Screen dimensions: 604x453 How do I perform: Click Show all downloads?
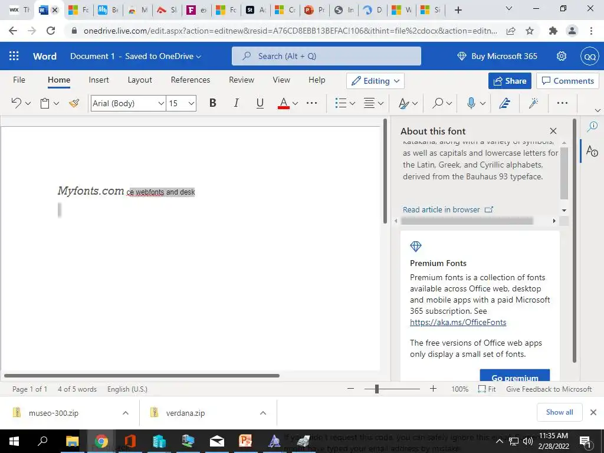click(x=559, y=412)
